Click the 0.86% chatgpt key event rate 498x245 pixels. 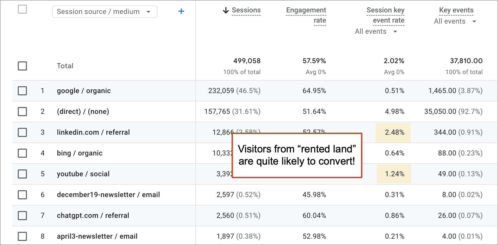(x=395, y=216)
